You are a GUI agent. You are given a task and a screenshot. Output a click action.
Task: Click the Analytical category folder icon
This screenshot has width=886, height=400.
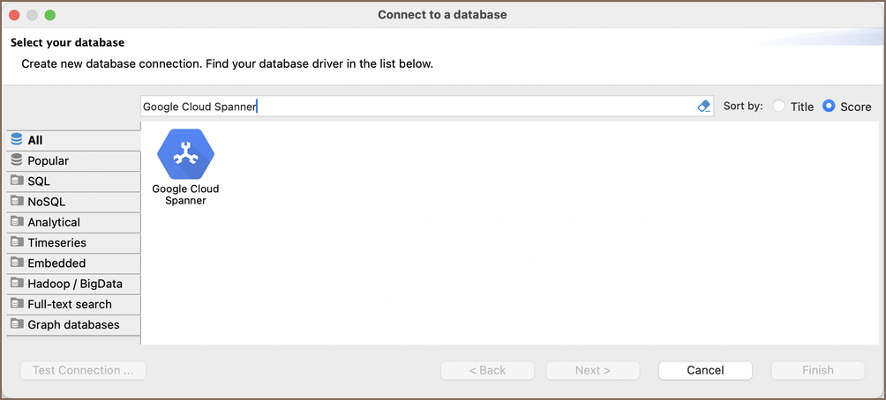(x=17, y=222)
